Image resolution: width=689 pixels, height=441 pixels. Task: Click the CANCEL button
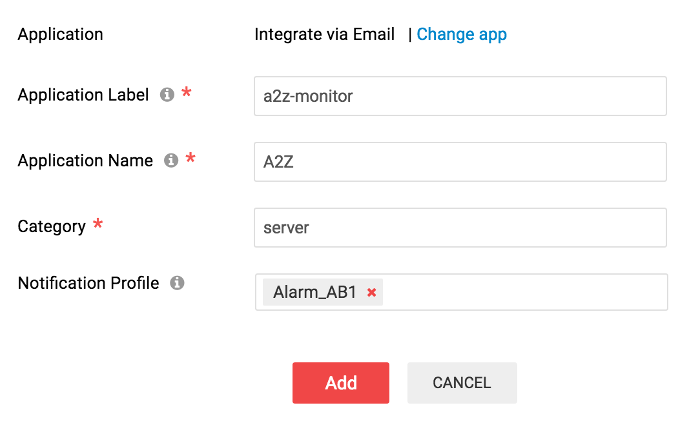point(462,382)
